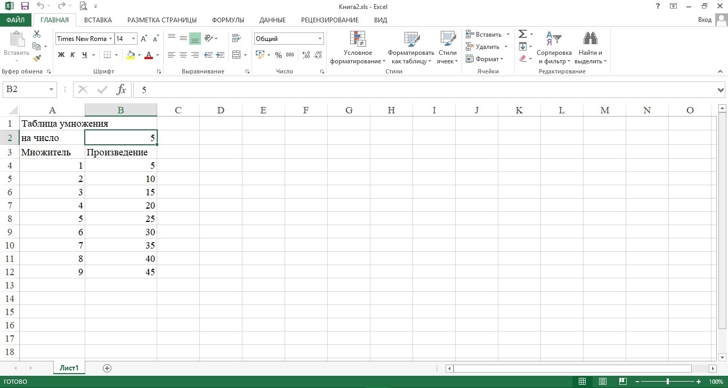This screenshot has height=388, width=728.
Task: Activate the Format Painter brush
Action: [x=37, y=59]
